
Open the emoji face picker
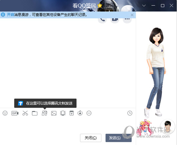[x=5, y=113]
